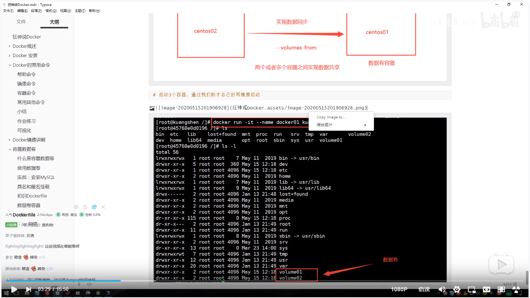Jump to the 狂神说Docker heading in the outline

point(27,37)
